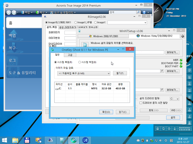Click 열기(F) button to browse image
This screenshot has height=144, width=193.
(x=120, y=73)
